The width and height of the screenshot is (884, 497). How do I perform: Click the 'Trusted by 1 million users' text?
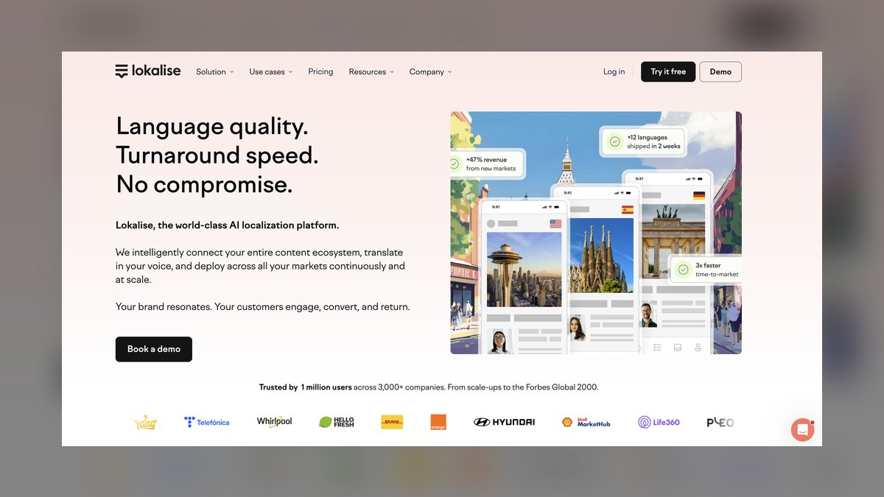[305, 387]
